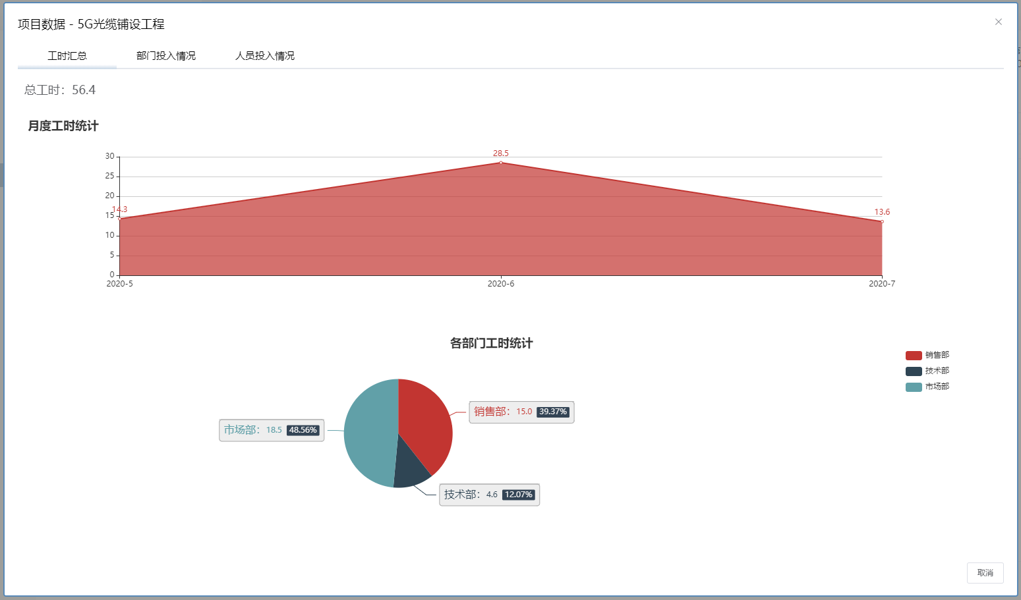Click the 市场部 legend label

click(x=937, y=387)
